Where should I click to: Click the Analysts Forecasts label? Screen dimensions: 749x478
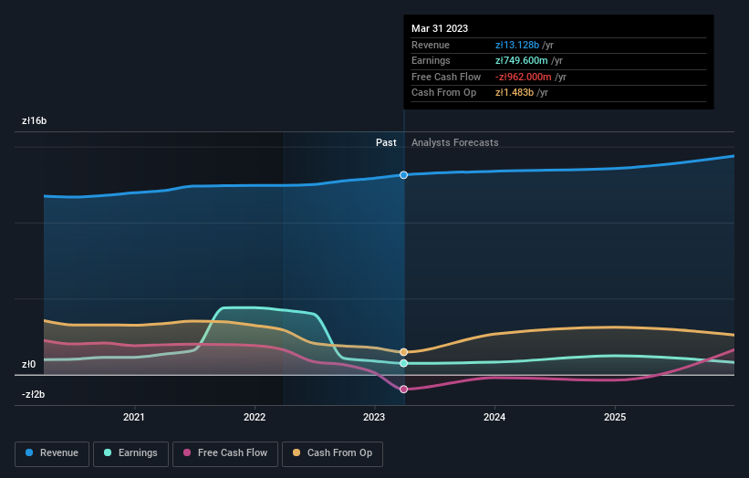[454, 142]
